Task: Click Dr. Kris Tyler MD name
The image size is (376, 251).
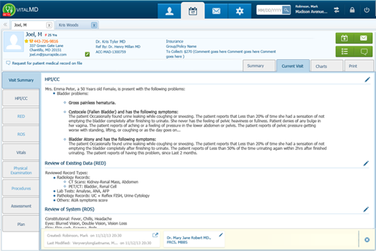Action: click(x=111, y=42)
